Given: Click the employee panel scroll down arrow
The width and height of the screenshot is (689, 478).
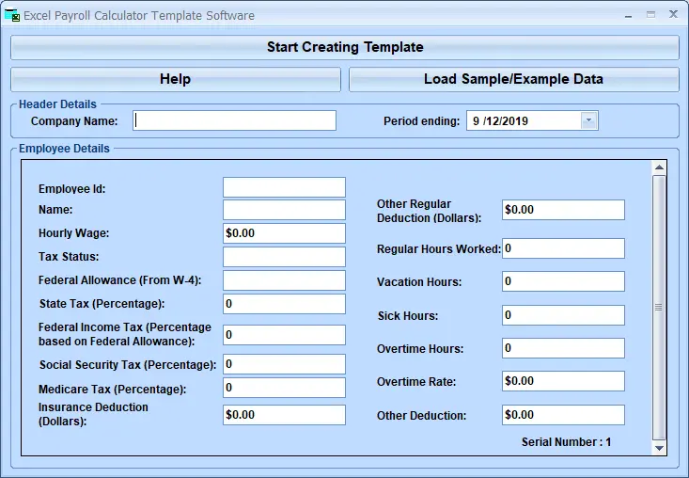Looking at the screenshot, I should tap(659, 448).
